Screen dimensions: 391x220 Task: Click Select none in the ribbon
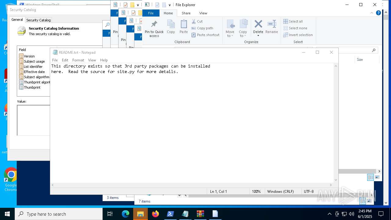(x=295, y=28)
